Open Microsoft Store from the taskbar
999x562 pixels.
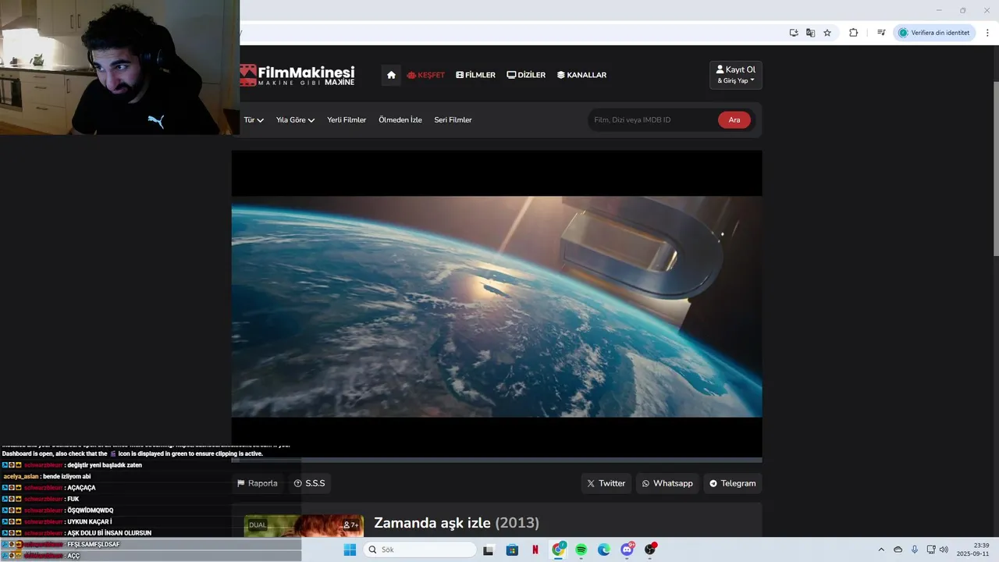[x=512, y=550]
